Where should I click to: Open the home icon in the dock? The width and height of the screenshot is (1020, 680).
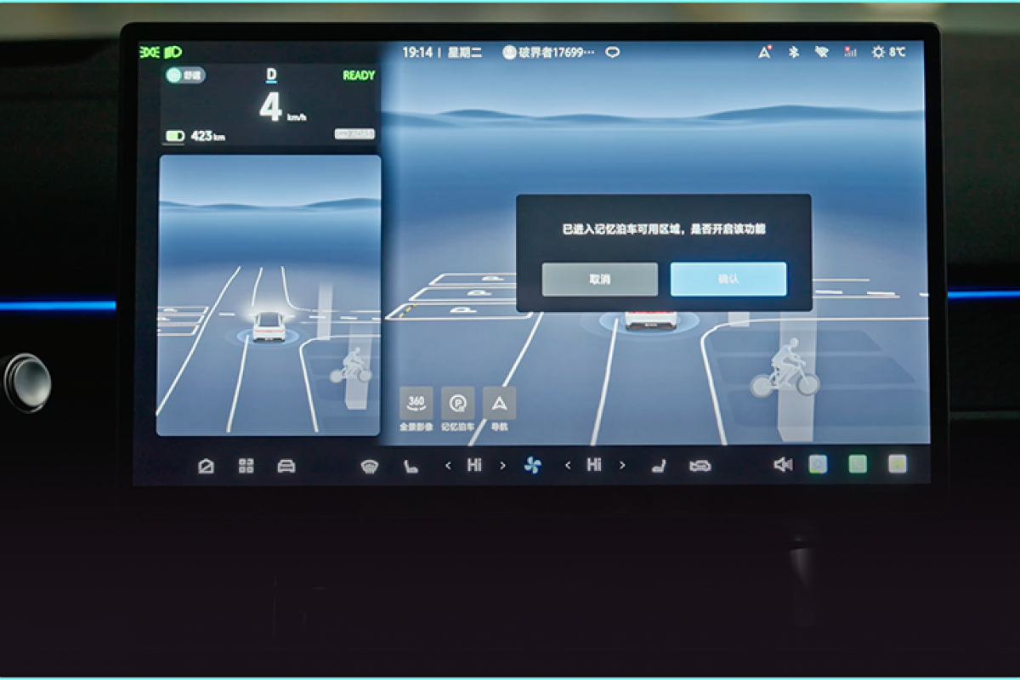(x=206, y=466)
